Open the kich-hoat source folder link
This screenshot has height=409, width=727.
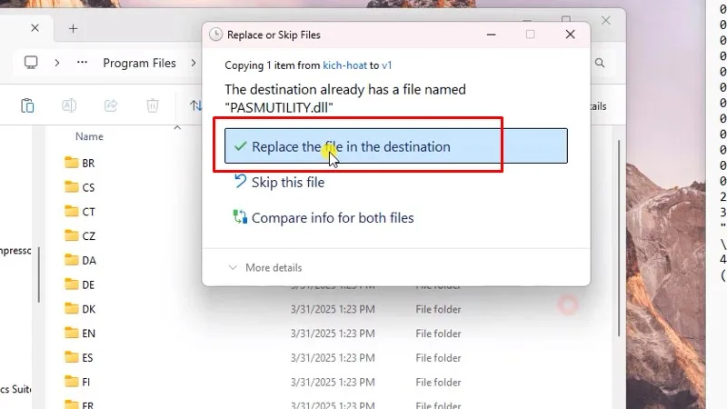[x=344, y=65]
